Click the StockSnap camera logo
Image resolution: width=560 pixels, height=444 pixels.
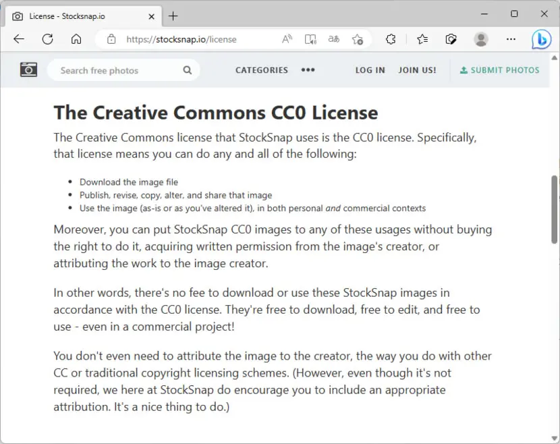[28, 70]
